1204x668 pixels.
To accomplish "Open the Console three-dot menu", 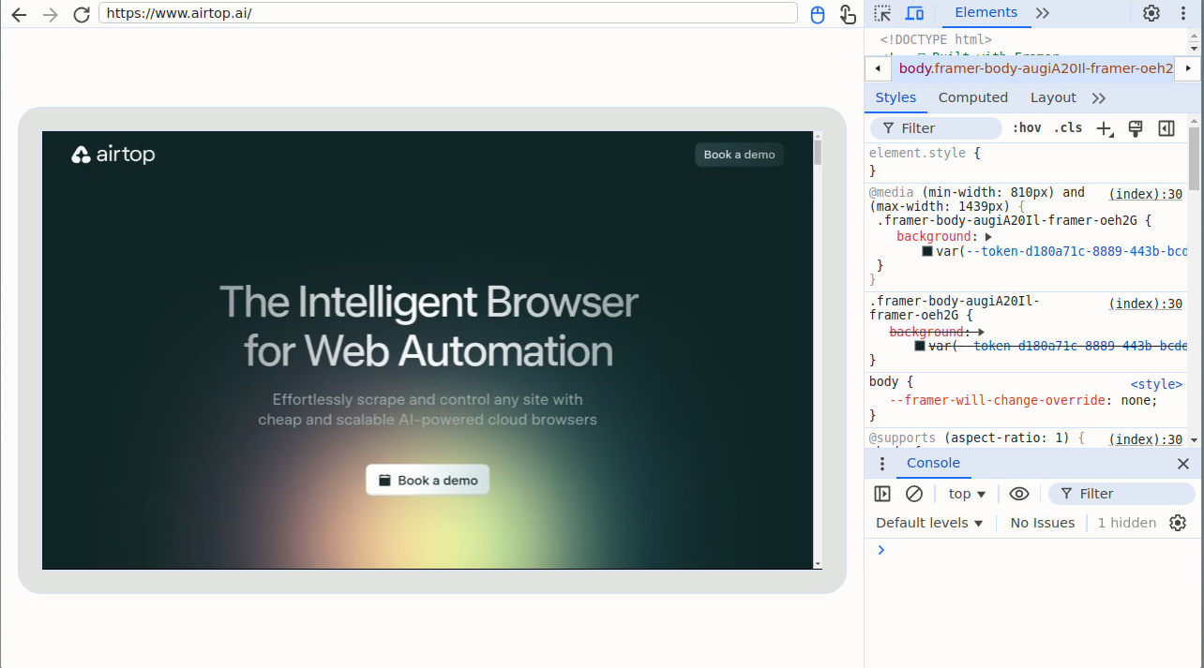I will pyautogui.click(x=880, y=464).
